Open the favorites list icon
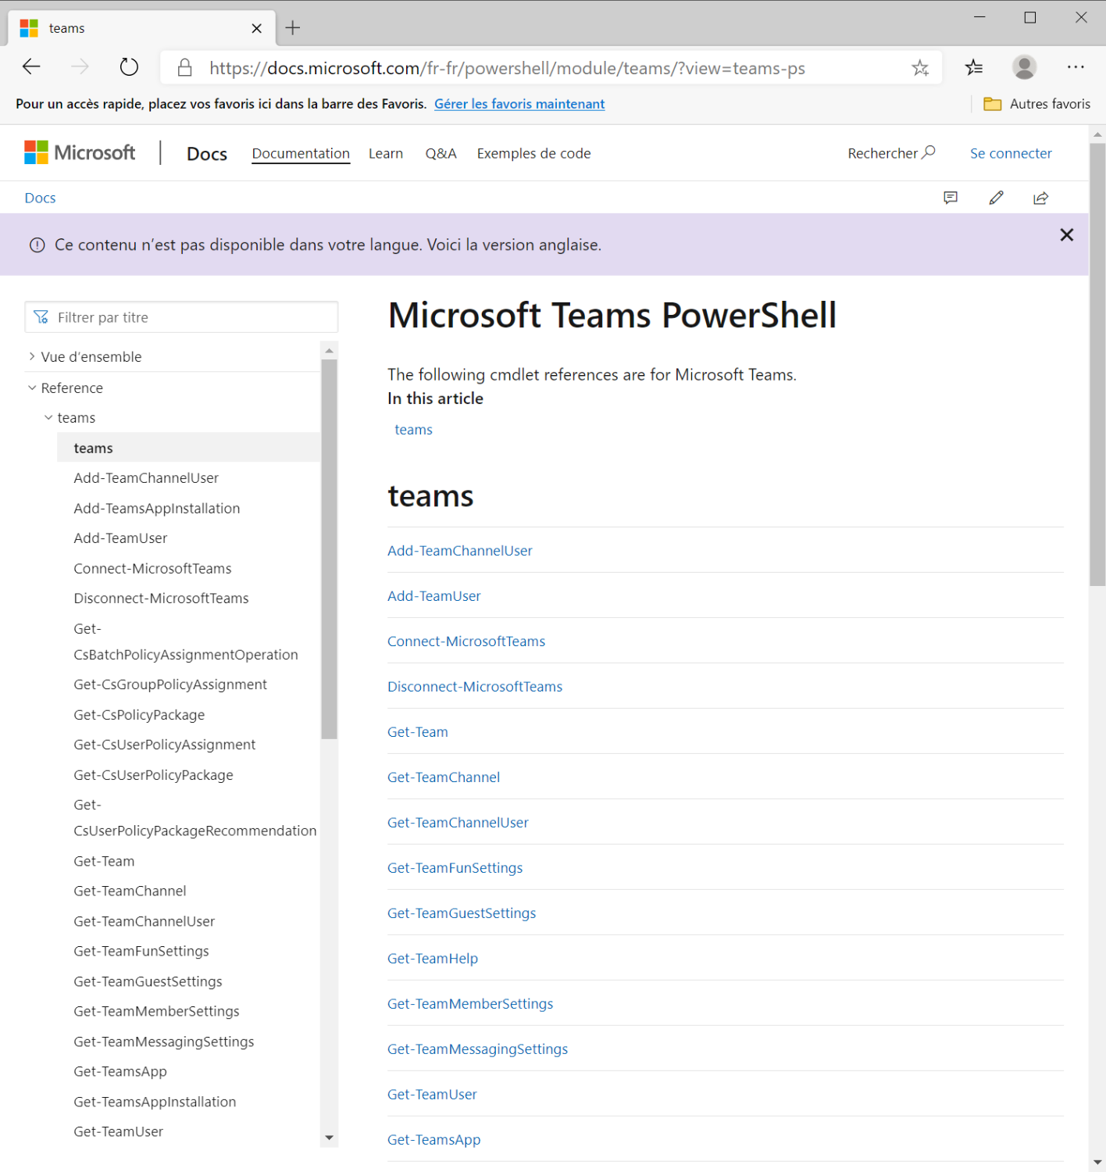 pos(974,68)
